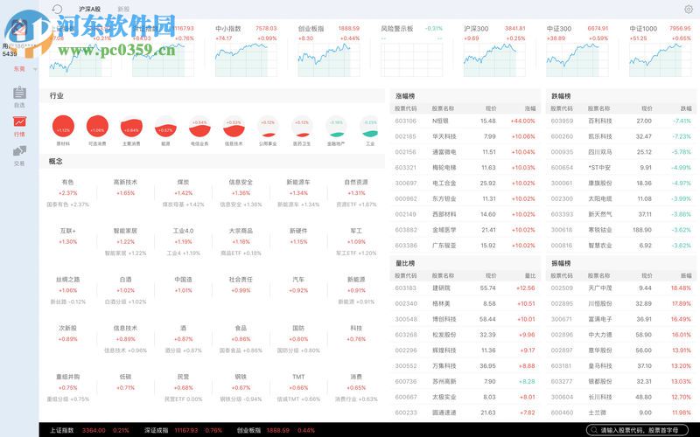The image size is (700, 437).
Task: Open the 自选 watchlist sidebar icon
Action: pyautogui.click(x=19, y=97)
